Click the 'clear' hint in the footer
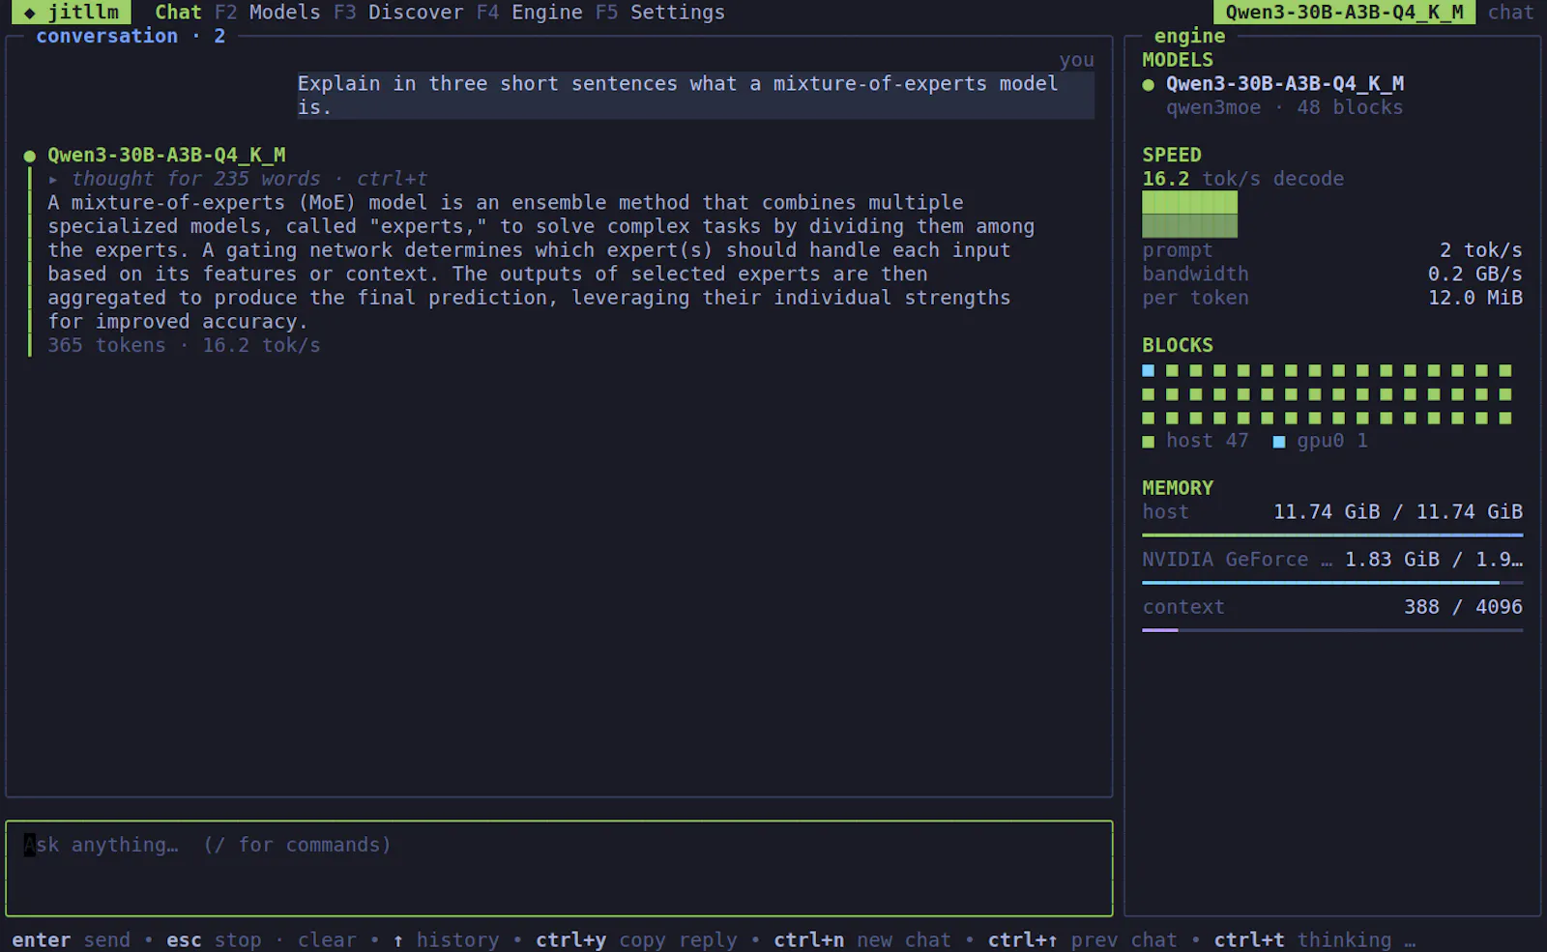 coord(327,940)
